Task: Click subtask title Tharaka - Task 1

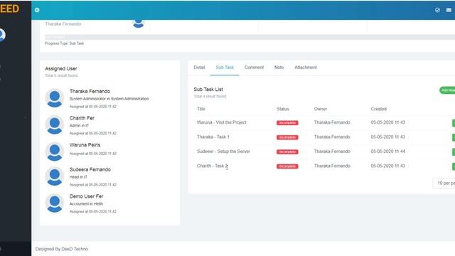Action: pos(213,137)
